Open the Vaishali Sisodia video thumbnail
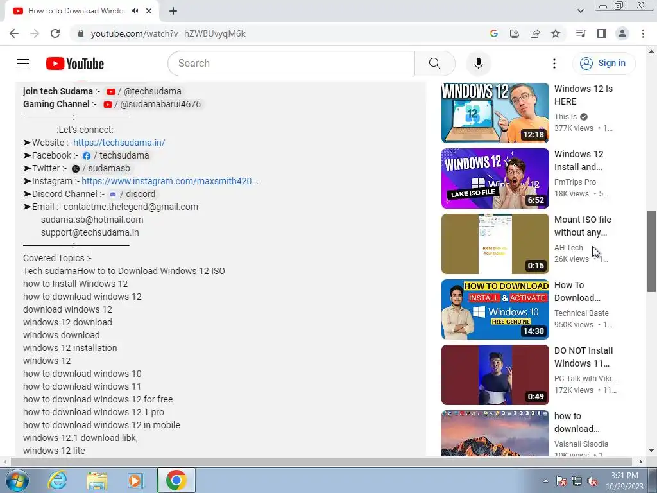 click(x=495, y=433)
